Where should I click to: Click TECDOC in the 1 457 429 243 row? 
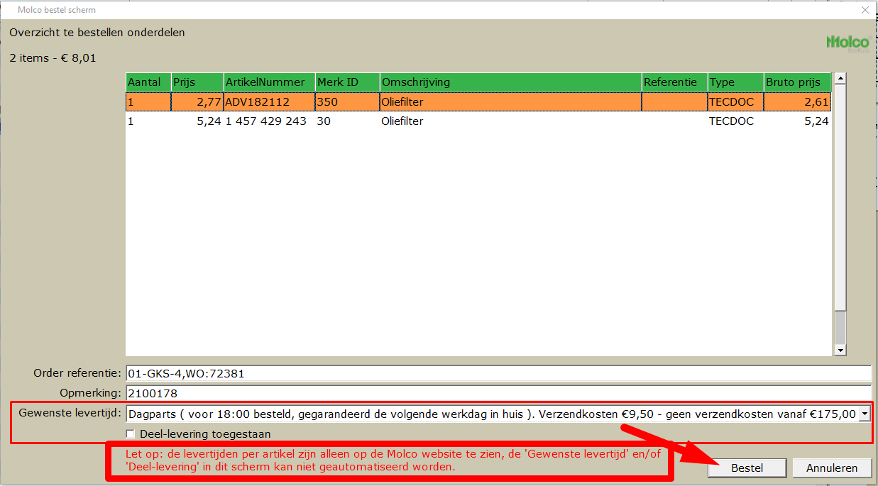pos(736,121)
